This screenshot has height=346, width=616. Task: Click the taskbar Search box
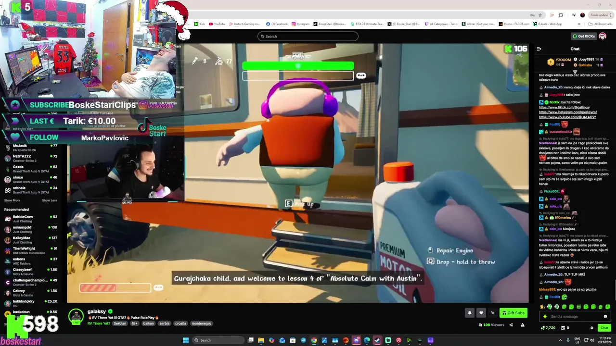tap(218, 340)
